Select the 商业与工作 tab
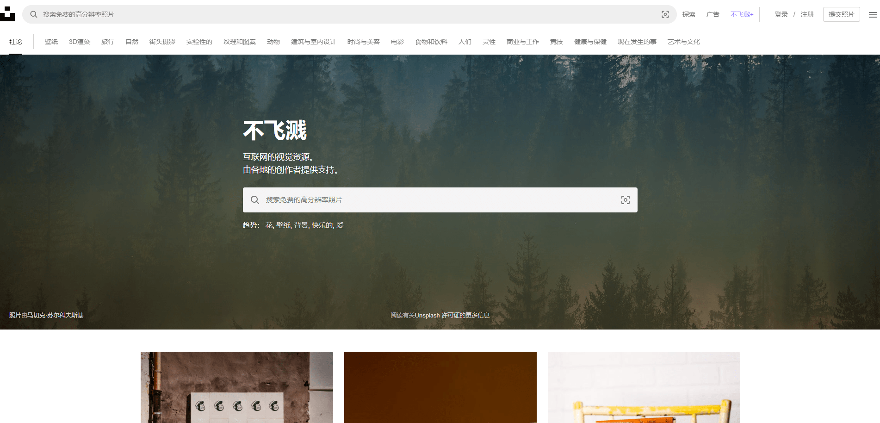 [x=523, y=42]
